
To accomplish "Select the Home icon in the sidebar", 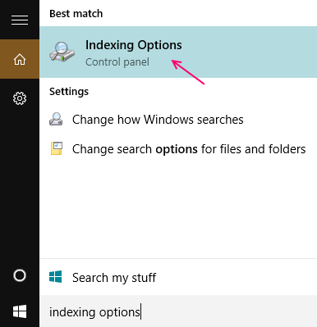I will click(x=20, y=59).
